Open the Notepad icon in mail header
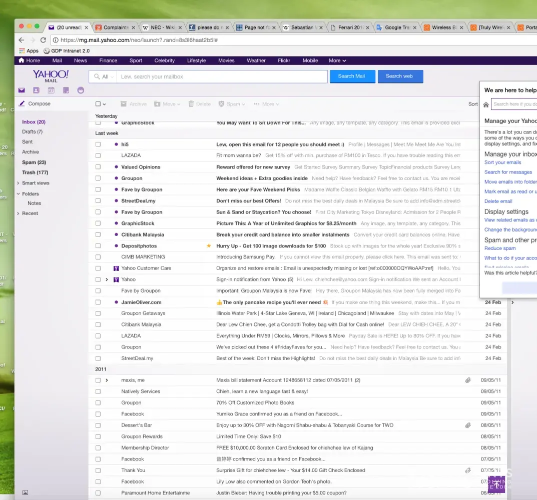Image resolution: width=537 pixels, height=500 pixels. tap(66, 90)
